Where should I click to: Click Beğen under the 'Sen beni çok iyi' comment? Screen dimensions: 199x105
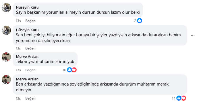pos(30,48)
